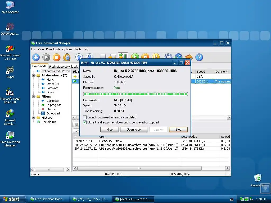271x203 pixels.
Task: Select the Video category
Action: click(50, 92)
